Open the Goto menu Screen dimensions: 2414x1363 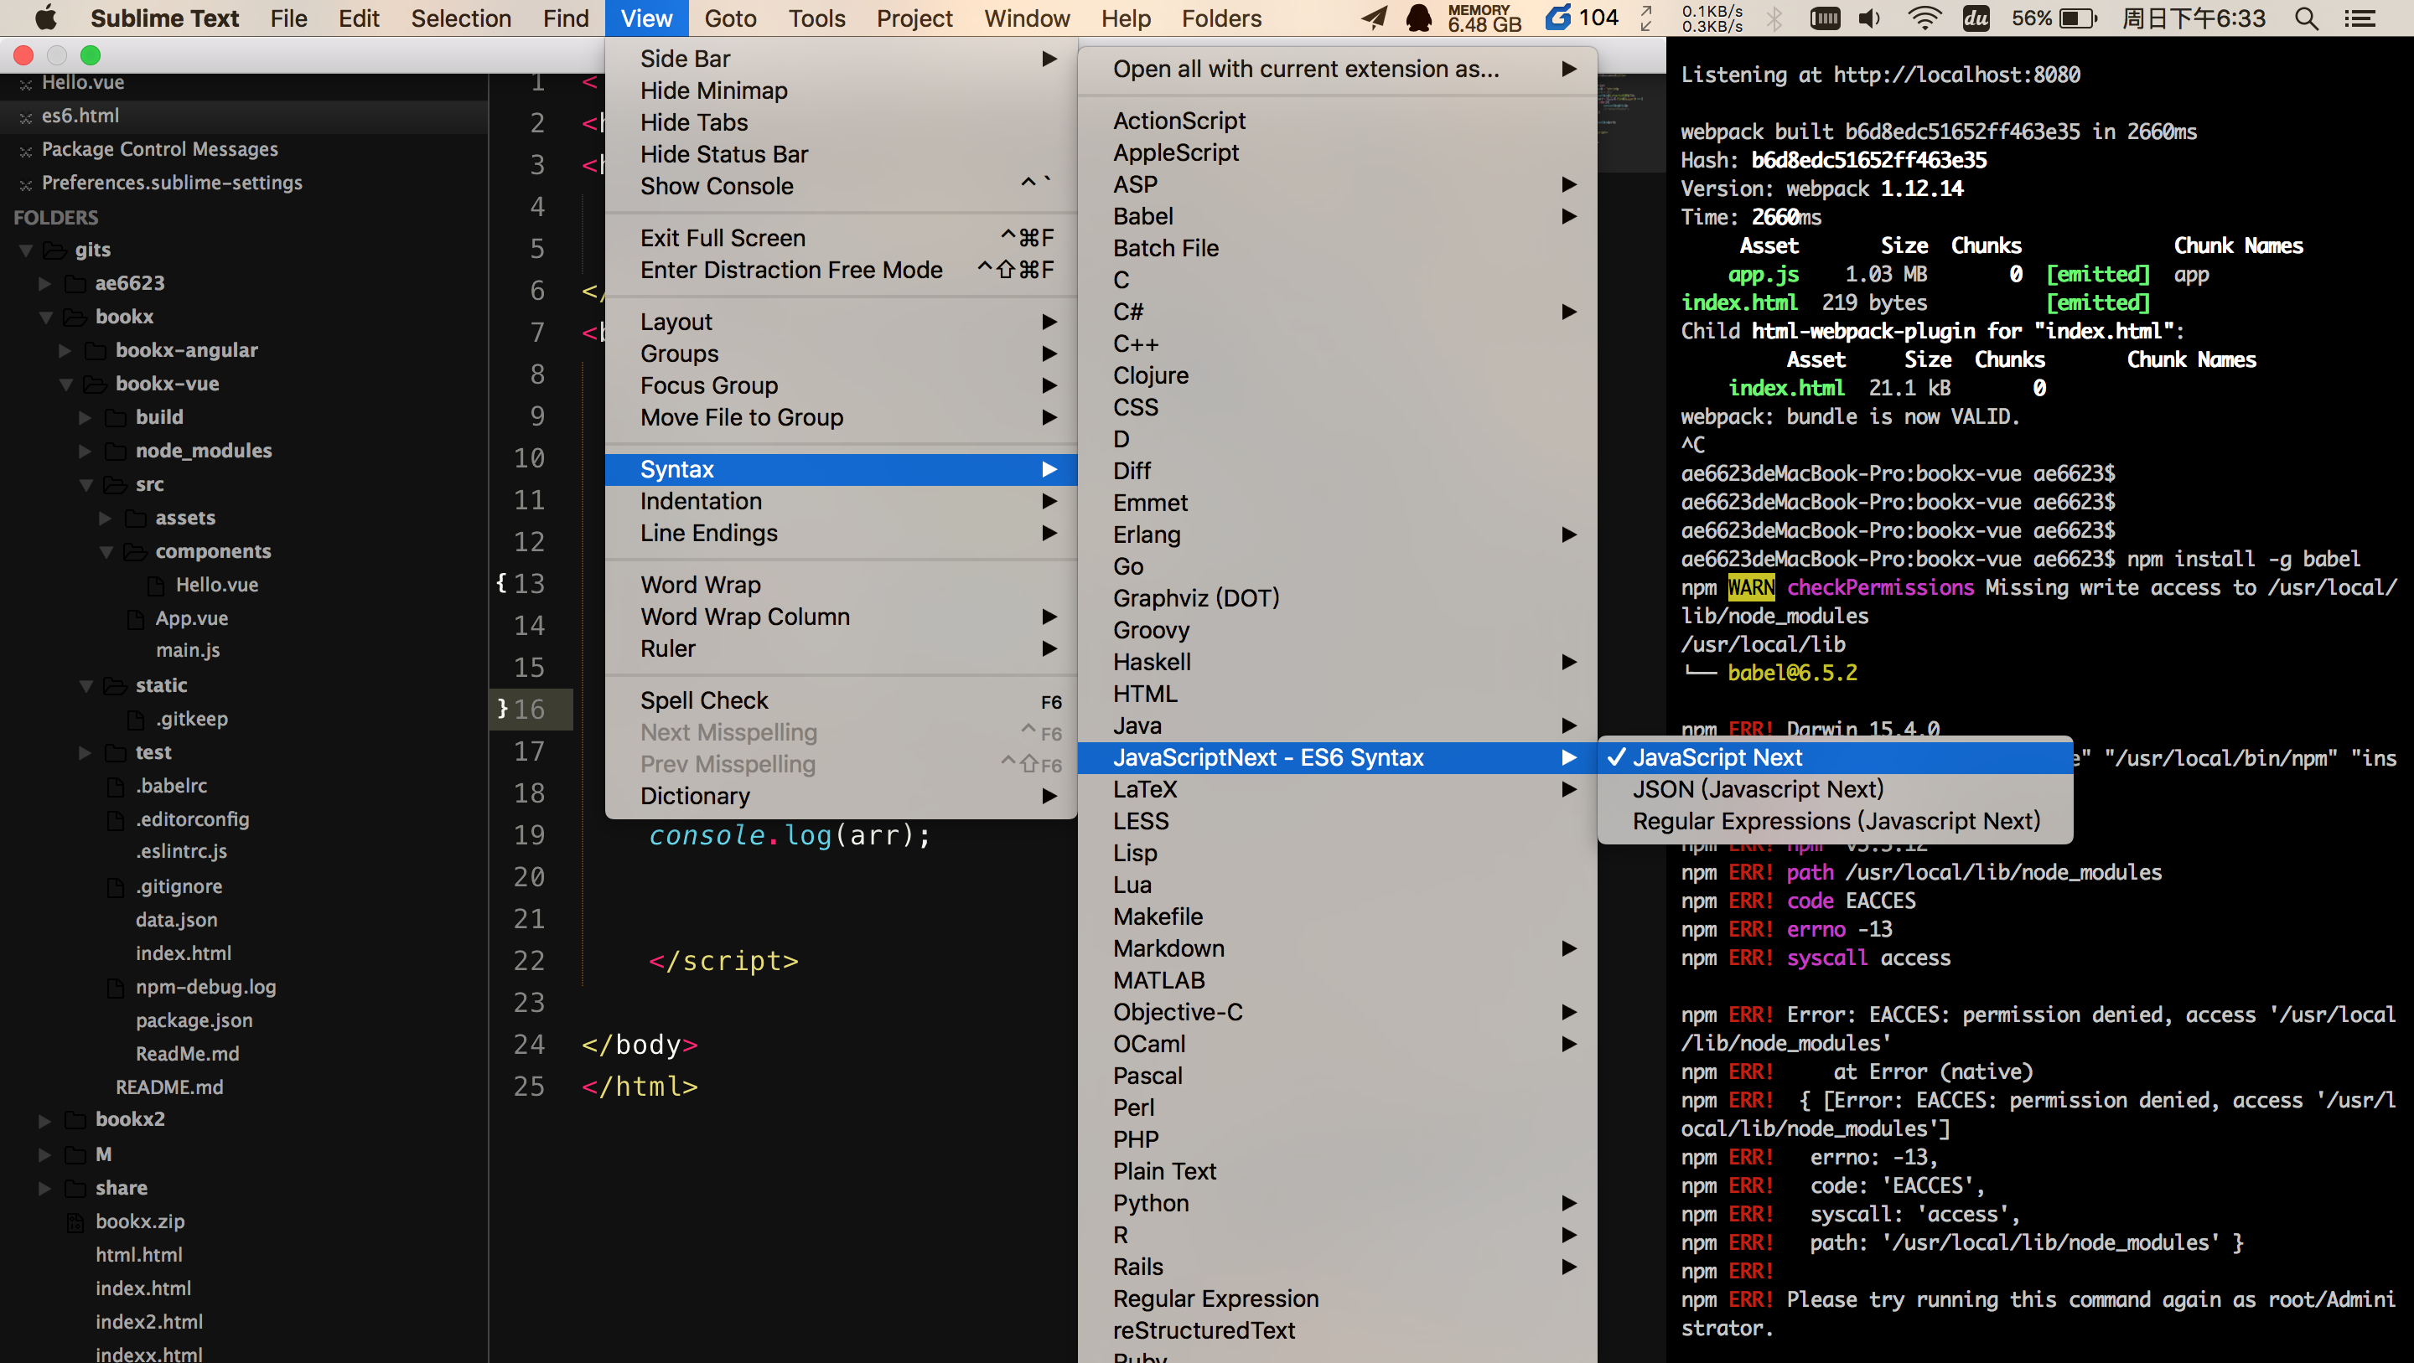(730, 18)
